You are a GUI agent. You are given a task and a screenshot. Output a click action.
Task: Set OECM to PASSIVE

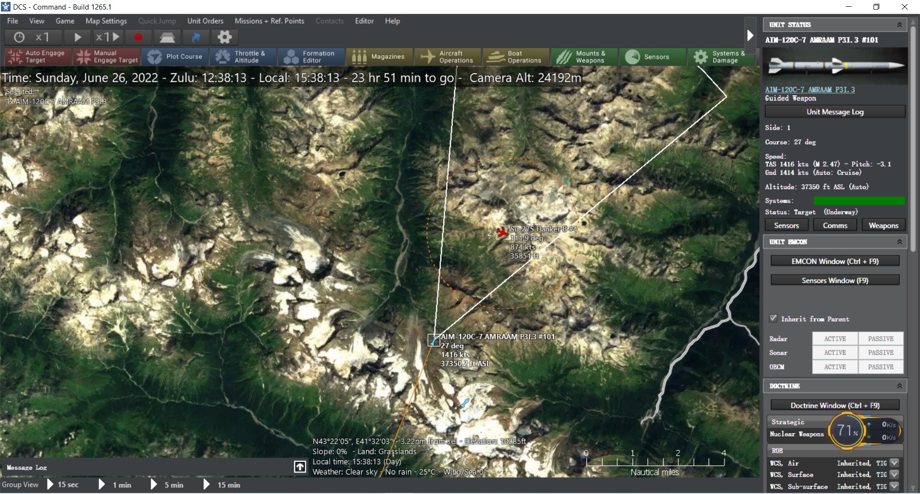(881, 367)
